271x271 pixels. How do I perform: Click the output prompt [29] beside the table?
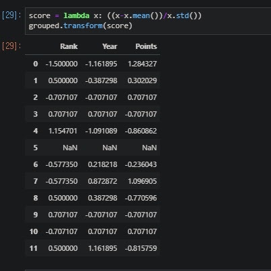point(11,46)
